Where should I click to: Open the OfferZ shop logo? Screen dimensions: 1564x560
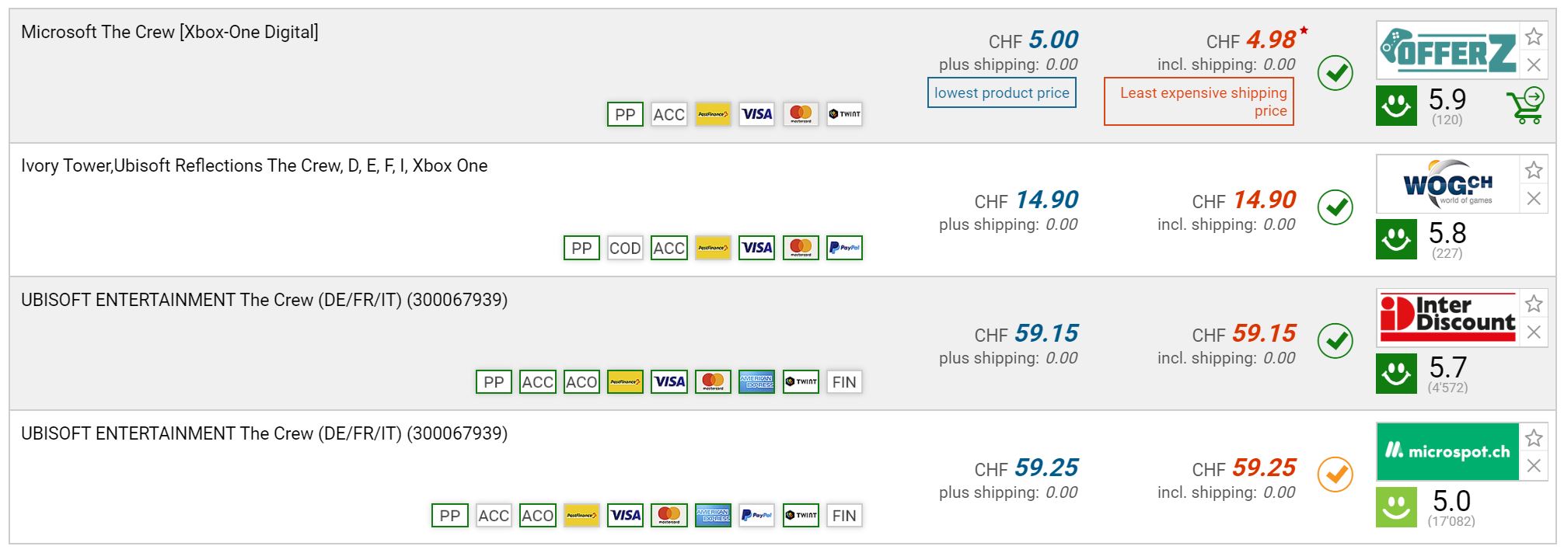tap(1447, 51)
